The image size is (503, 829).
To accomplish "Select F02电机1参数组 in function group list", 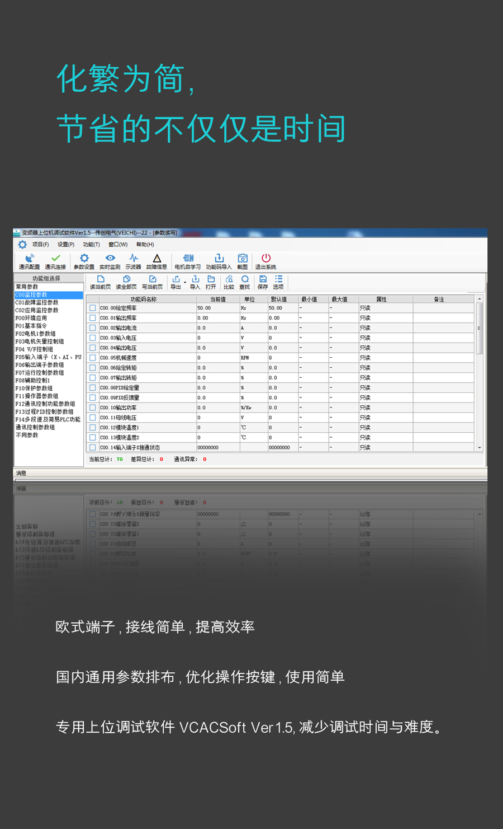I will tap(35, 334).
